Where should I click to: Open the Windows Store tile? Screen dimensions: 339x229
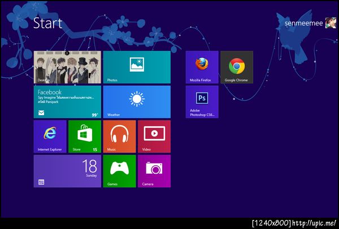(85, 136)
